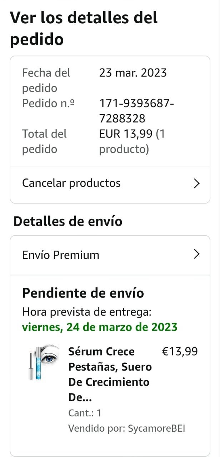Click the Pedido n.º label

[48, 104]
